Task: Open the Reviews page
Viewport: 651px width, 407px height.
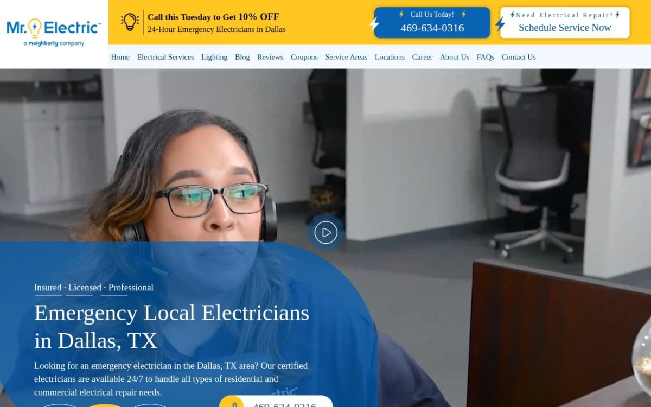Action: [270, 57]
